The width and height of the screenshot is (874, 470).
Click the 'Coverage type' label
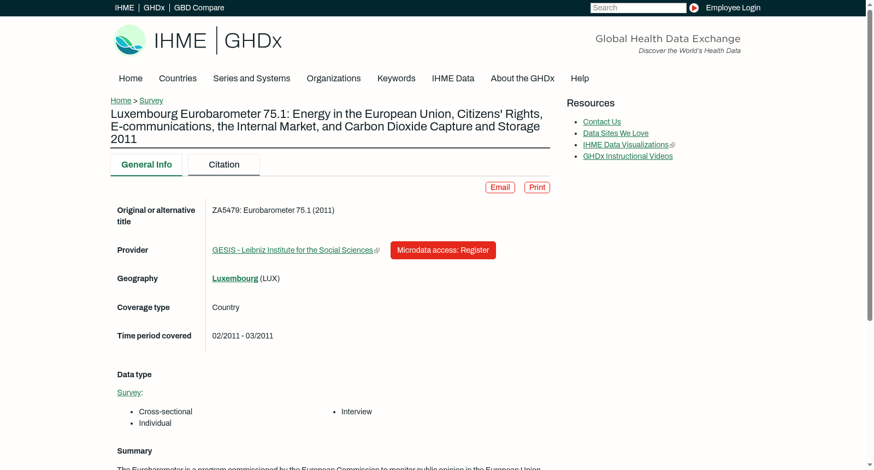[x=143, y=307]
